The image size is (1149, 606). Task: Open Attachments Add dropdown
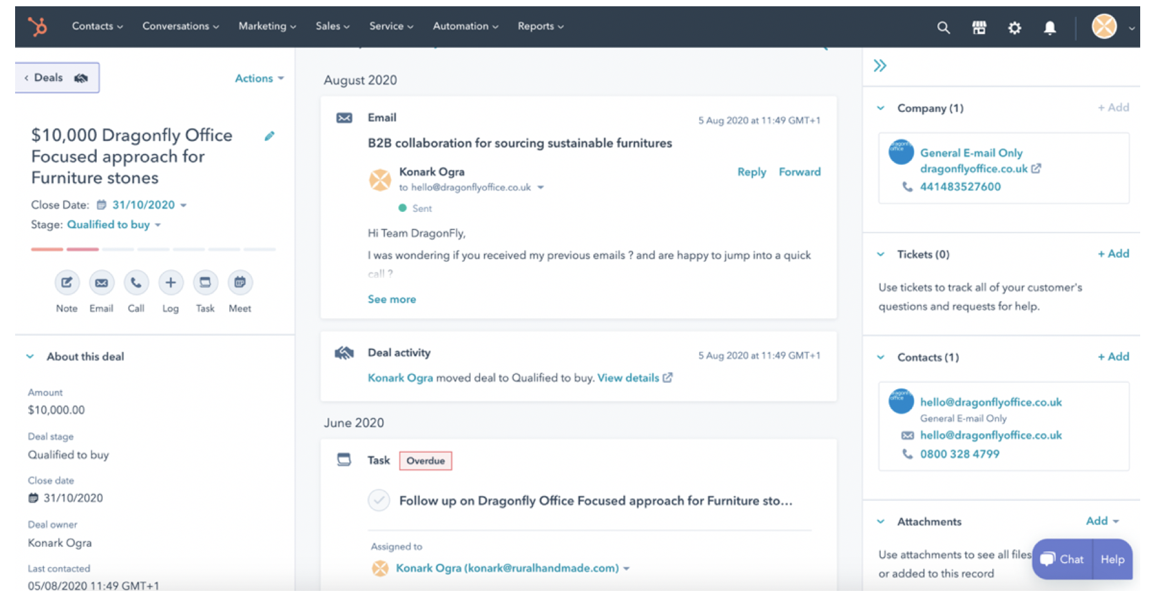pyautogui.click(x=1102, y=521)
